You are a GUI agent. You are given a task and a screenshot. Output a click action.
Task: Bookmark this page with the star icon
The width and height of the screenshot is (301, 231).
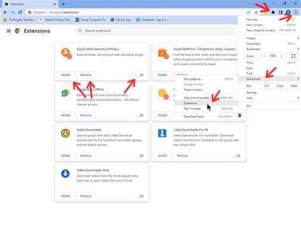(256, 12)
